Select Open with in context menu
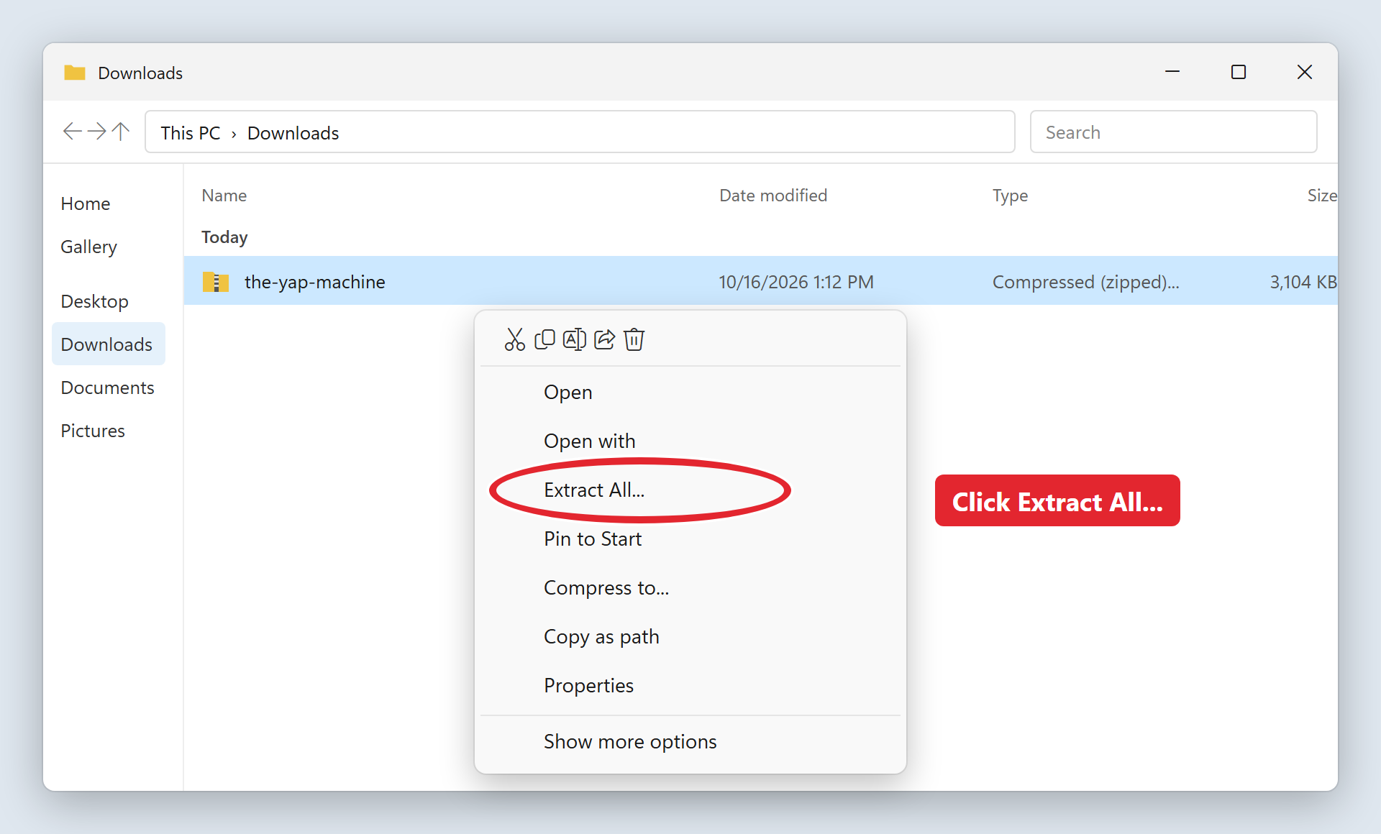Screen dimensions: 1381x834 click(x=690, y=441)
